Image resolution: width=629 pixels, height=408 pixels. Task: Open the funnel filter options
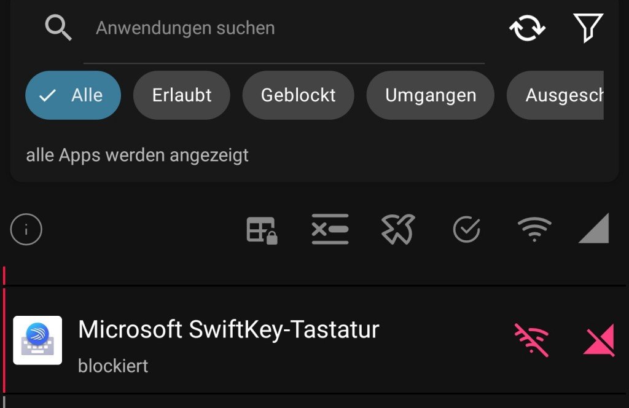tap(587, 28)
